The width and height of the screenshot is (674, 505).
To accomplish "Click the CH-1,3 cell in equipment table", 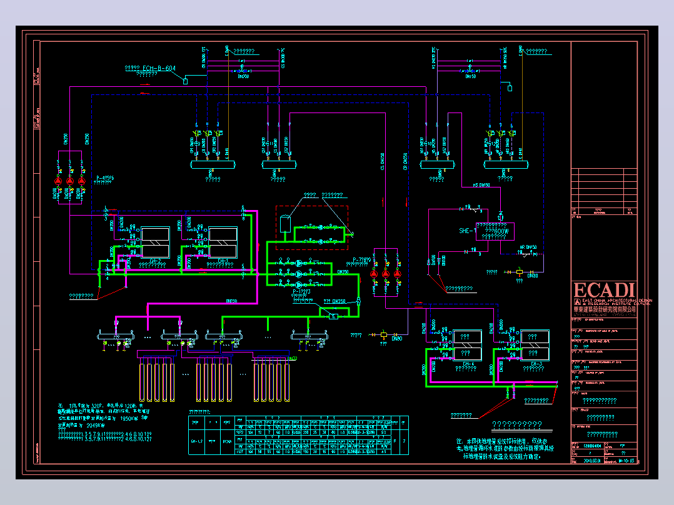I will click(x=197, y=441).
